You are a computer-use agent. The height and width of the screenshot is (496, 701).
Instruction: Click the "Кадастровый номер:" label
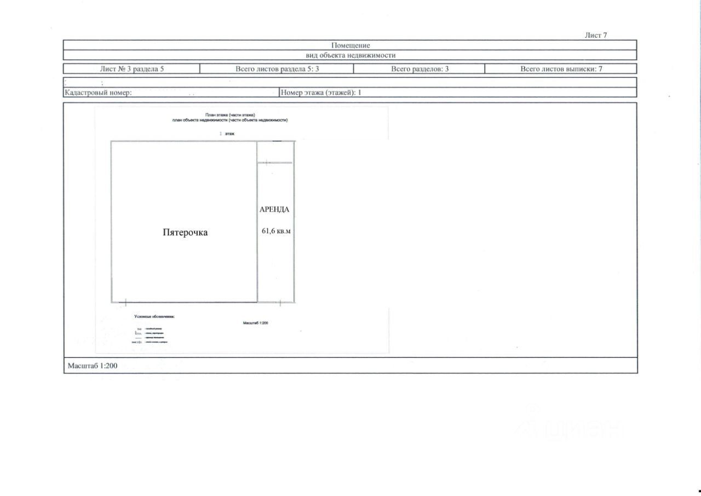99,93
